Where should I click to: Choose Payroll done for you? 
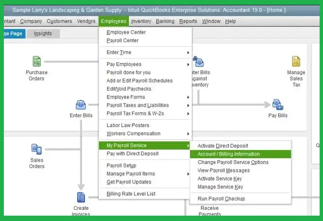(145, 72)
